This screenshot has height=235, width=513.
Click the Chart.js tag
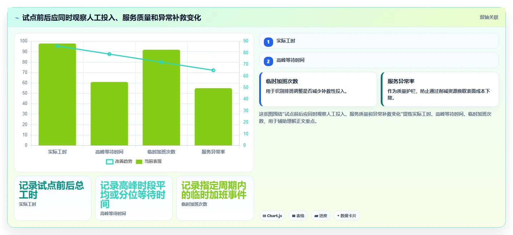(x=272, y=216)
